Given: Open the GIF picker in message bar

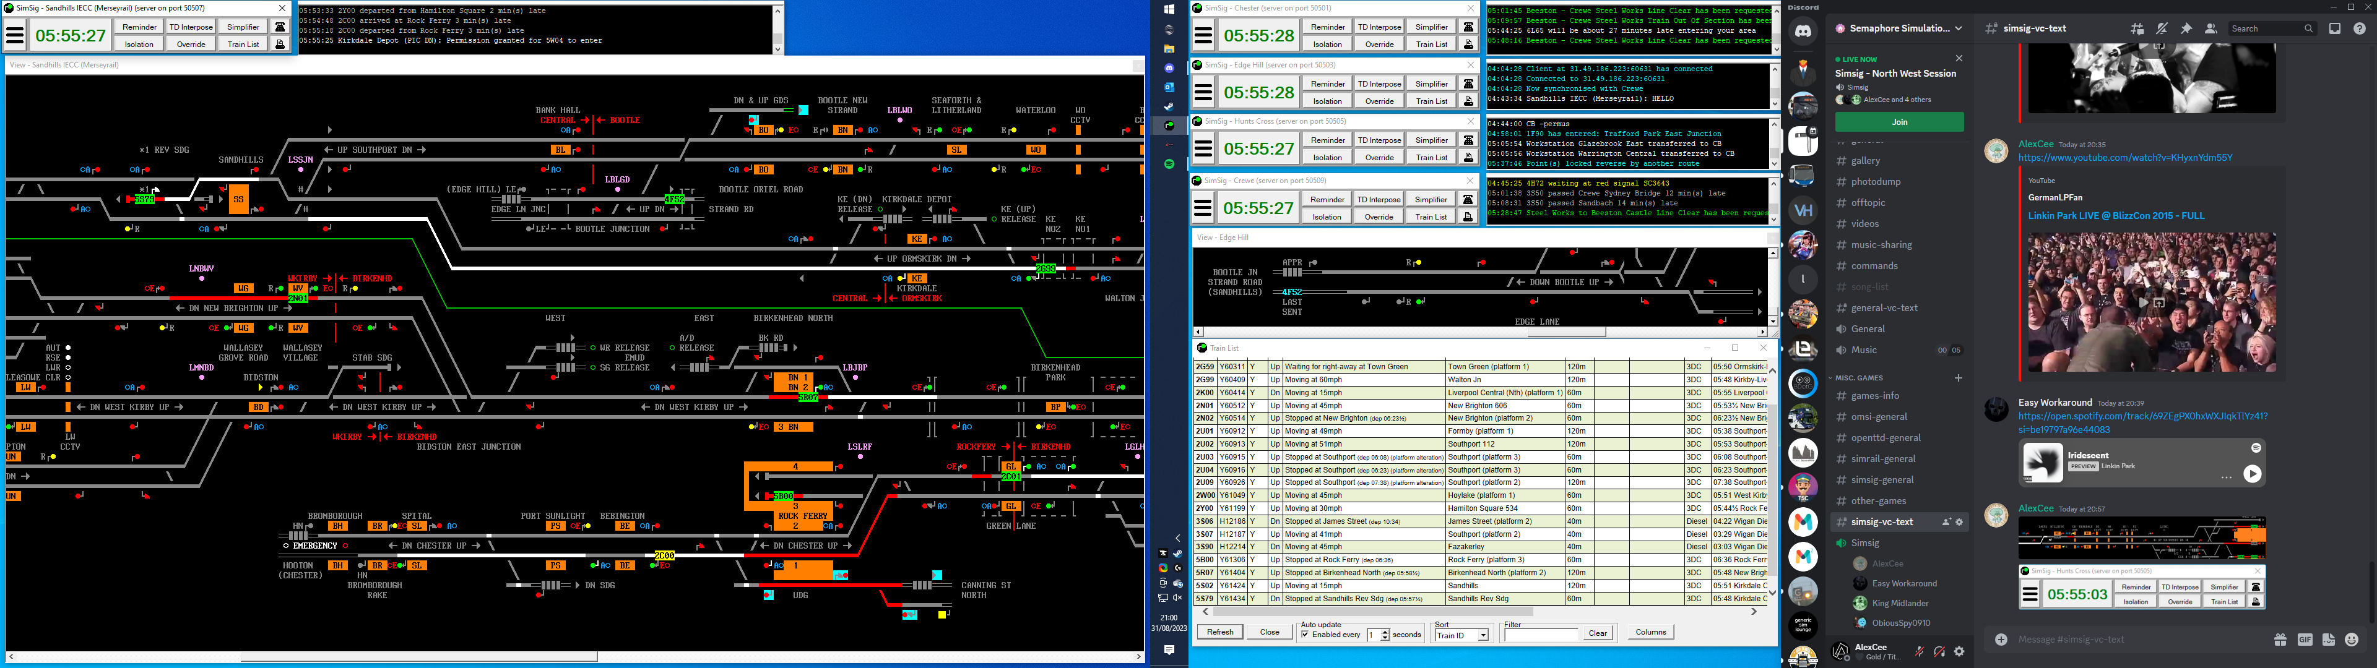Looking at the screenshot, I should pyautogui.click(x=2304, y=640).
